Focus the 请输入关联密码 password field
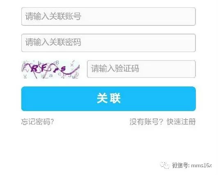 pyautogui.click(x=109, y=43)
